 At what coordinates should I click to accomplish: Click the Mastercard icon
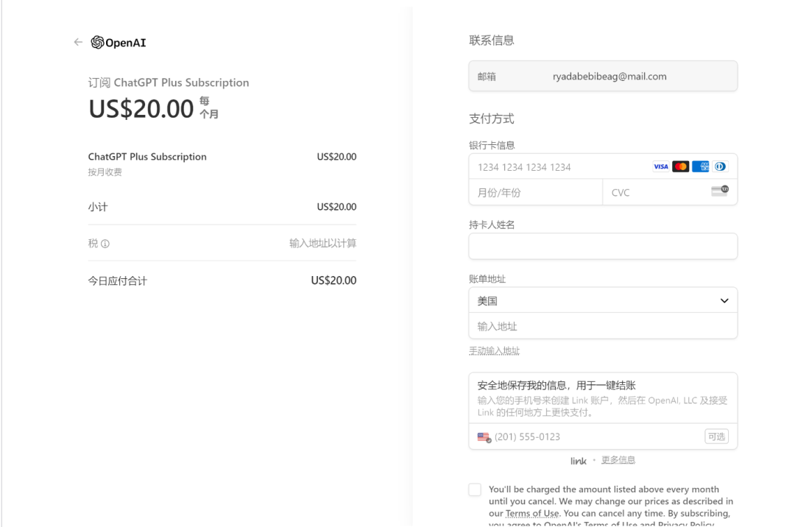(x=681, y=166)
